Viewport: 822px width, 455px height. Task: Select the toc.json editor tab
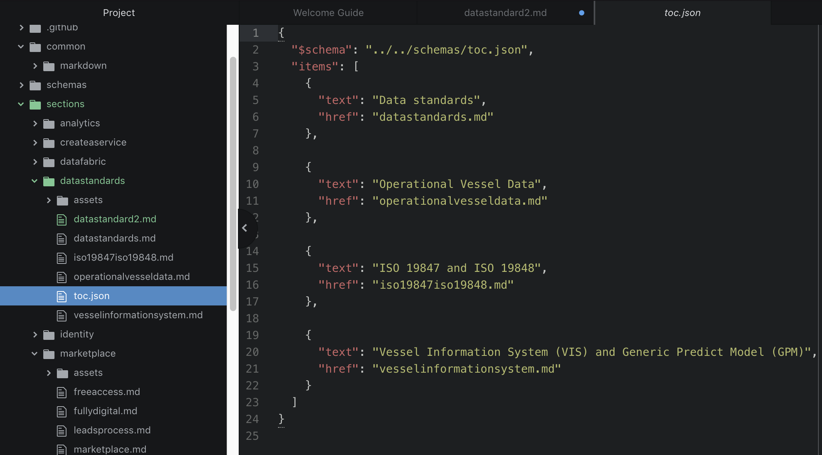(682, 13)
